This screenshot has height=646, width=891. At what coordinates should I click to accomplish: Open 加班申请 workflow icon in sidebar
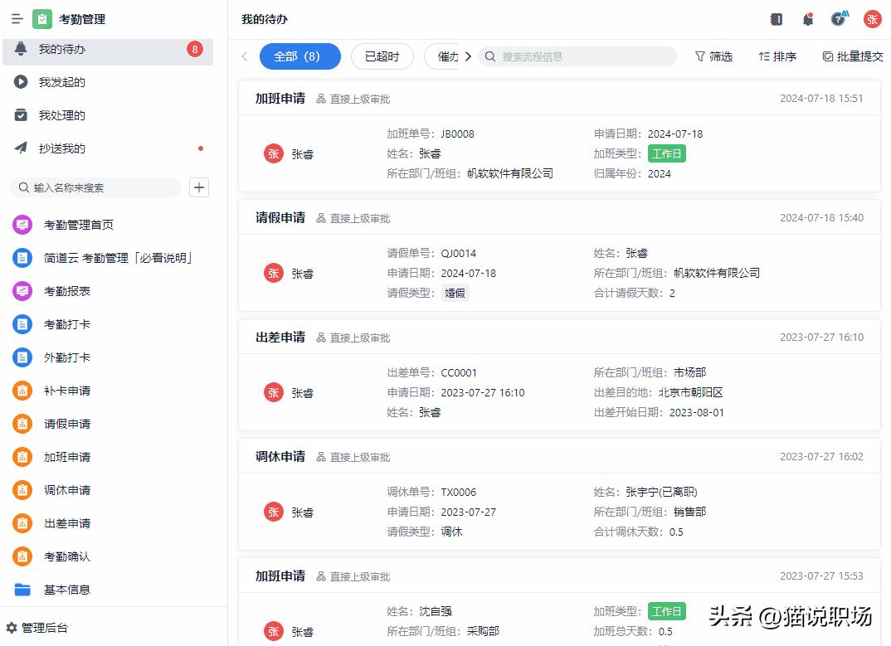[22, 457]
